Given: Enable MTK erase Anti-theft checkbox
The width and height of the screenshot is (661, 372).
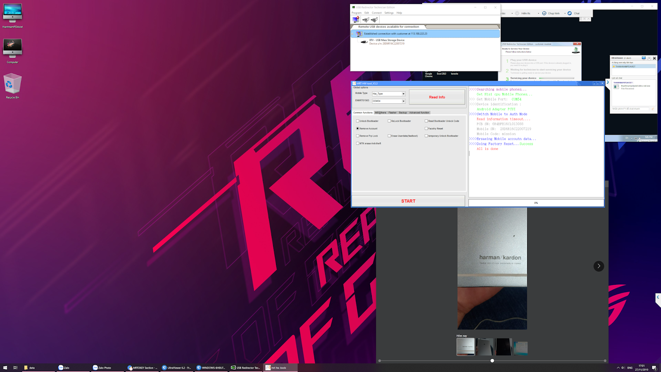Looking at the screenshot, I should click(358, 143).
